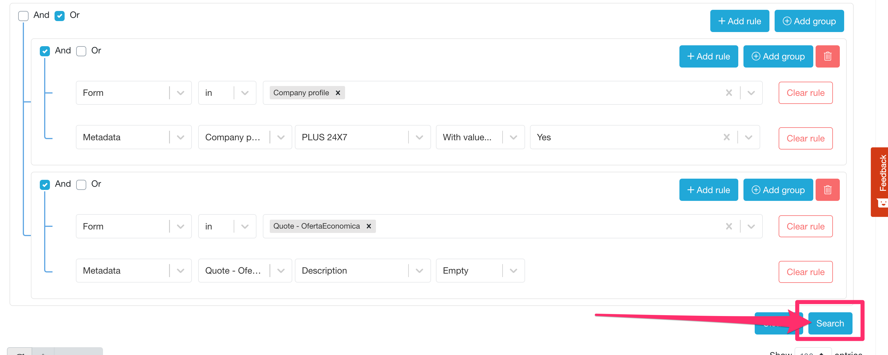Check the top-level And checkbox
The height and width of the screenshot is (355, 888).
click(23, 16)
